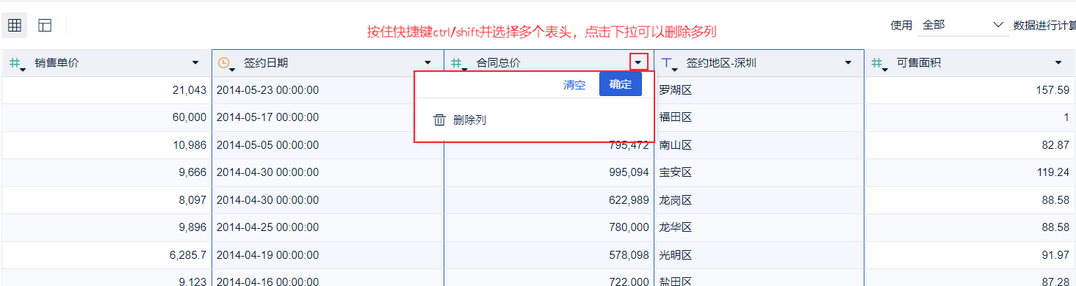Click cell 622,989 in 合同总价
Image resolution: width=1076 pixels, height=286 pixels.
[x=549, y=200]
